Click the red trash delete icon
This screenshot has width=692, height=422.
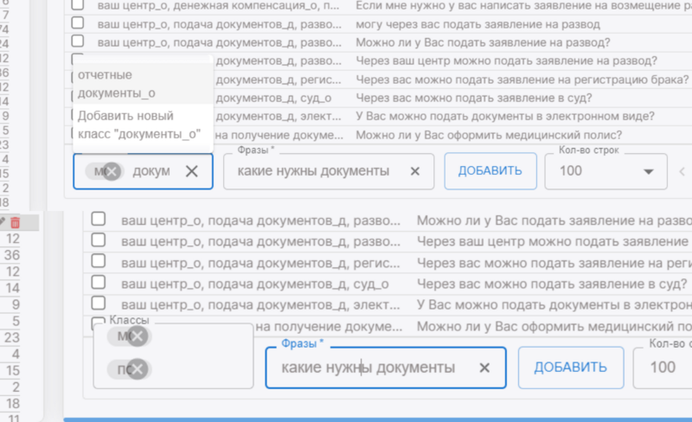pos(15,223)
